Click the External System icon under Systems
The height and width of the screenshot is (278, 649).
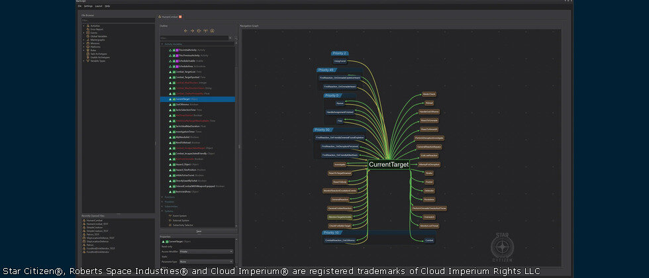(170, 220)
